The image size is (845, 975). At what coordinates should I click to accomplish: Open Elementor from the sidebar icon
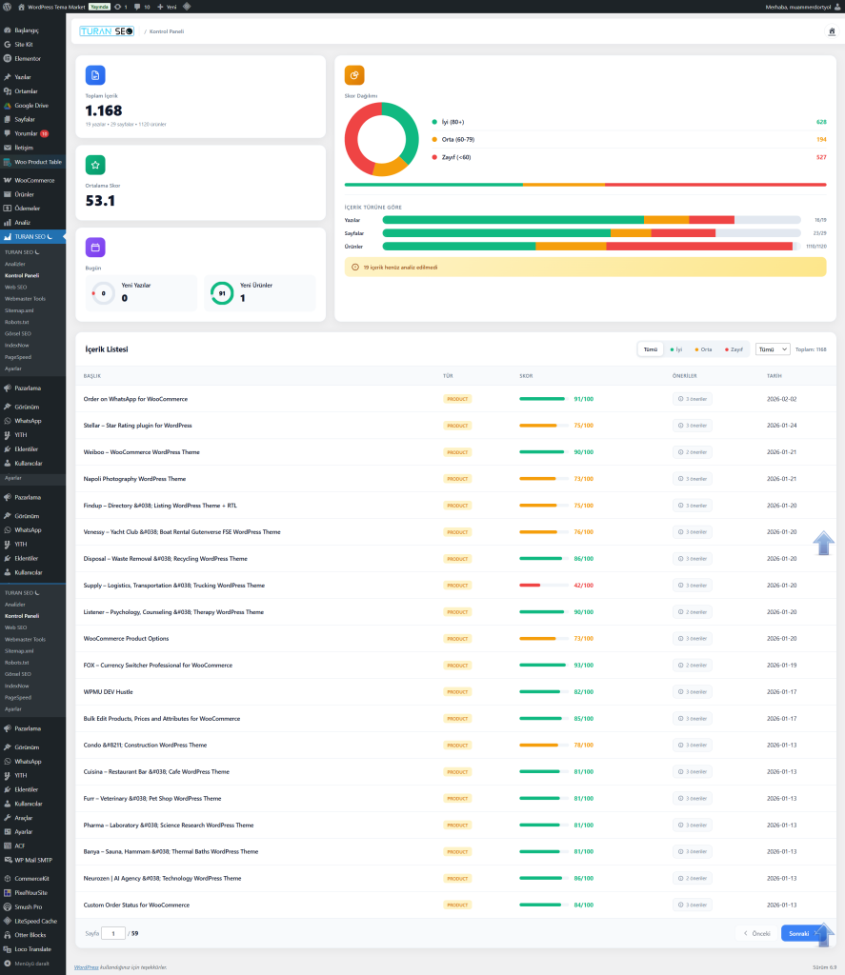8,58
